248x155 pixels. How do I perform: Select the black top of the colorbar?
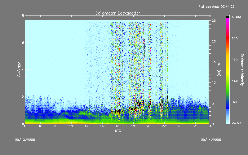pos(228,16)
